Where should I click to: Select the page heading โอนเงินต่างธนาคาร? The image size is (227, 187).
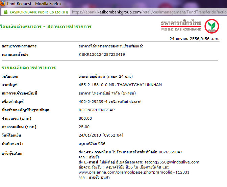pyautogui.click(x=21, y=27)
